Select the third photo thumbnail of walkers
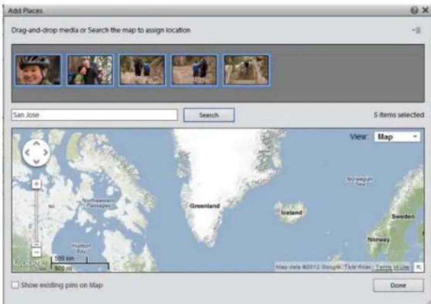 click(x=142, y=70)
